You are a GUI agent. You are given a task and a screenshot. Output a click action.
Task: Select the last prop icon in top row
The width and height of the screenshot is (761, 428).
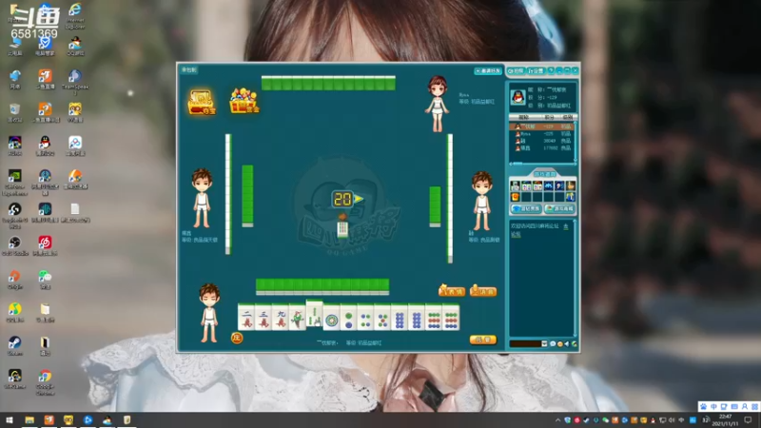[x=571, y=185]
